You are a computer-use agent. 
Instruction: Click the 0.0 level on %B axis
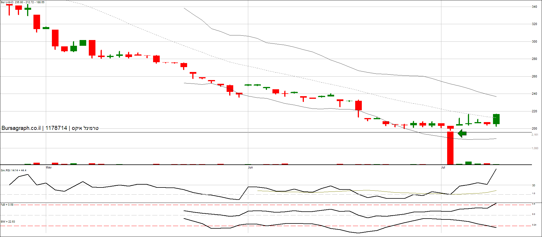(x=534, y=214)
